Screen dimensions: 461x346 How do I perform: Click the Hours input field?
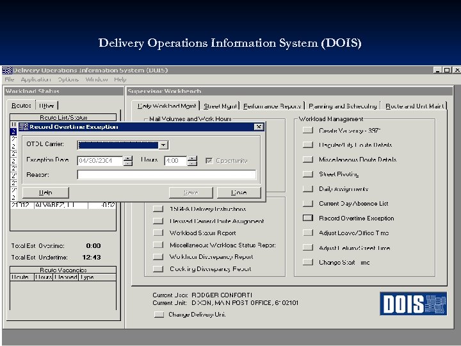pyautogui.click(x=175, y=161)
